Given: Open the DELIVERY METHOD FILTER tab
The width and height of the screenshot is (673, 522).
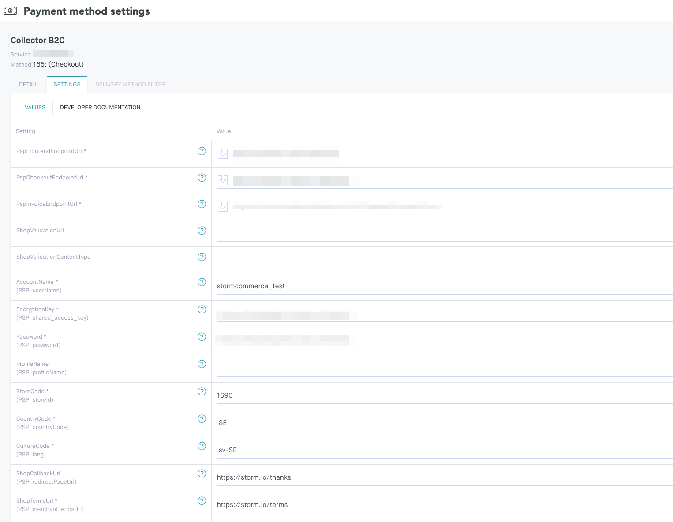Looking at the screenshot, I should click(130, 85).
